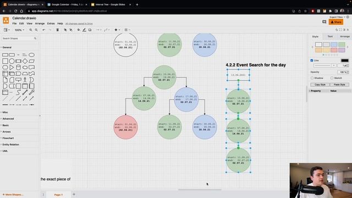Click the Copy Style button
352x198 pixels.
[x=320, y=85]
